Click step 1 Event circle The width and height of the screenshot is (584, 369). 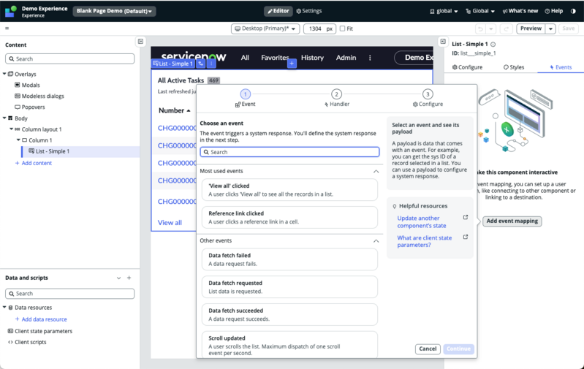246,94
